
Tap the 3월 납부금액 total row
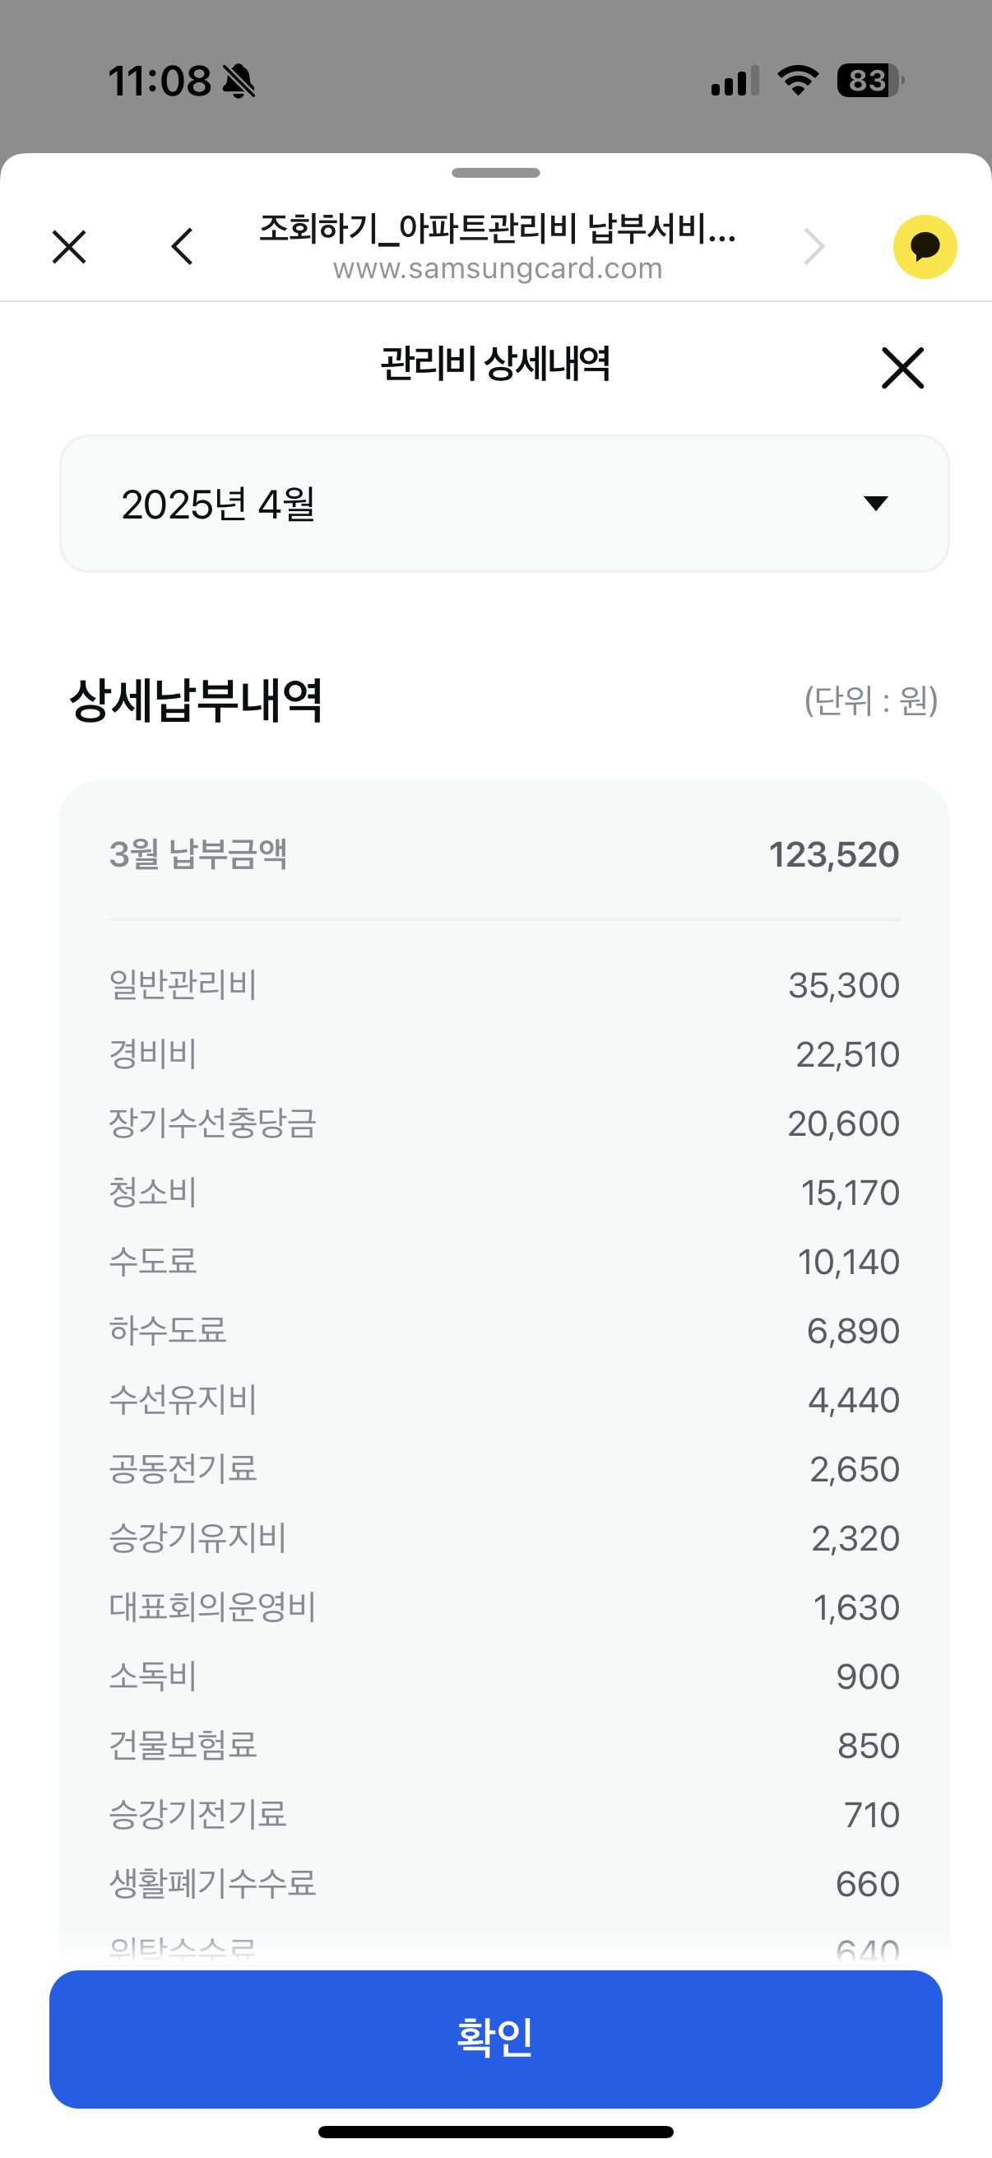[x=504, y=854]
